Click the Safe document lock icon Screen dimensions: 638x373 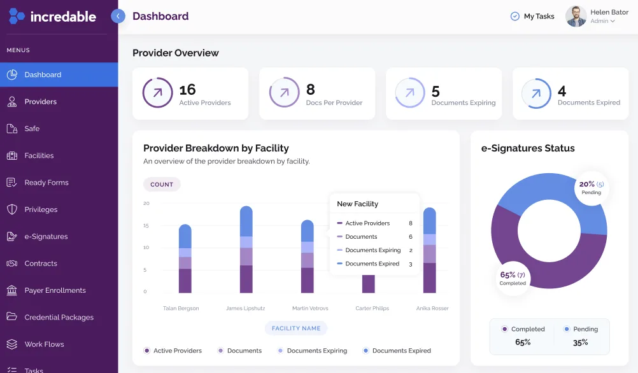[12, 129]
